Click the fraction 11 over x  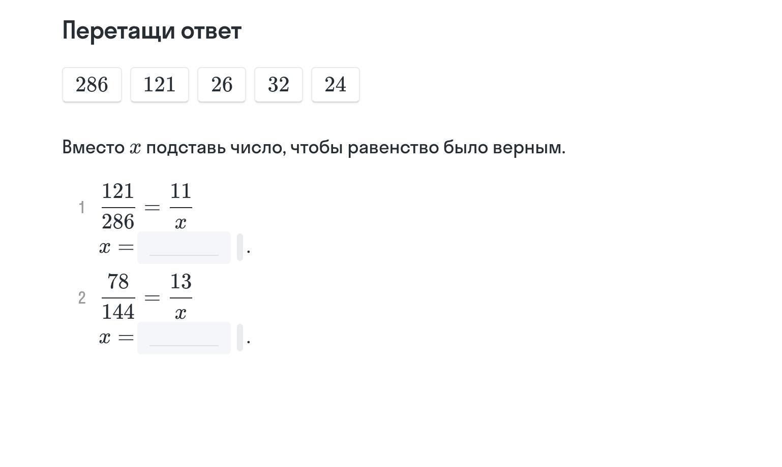coord(181,207)
